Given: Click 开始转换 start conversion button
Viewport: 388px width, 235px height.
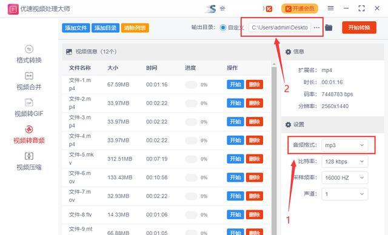Looking at the screenshot, I should [359, 27].
